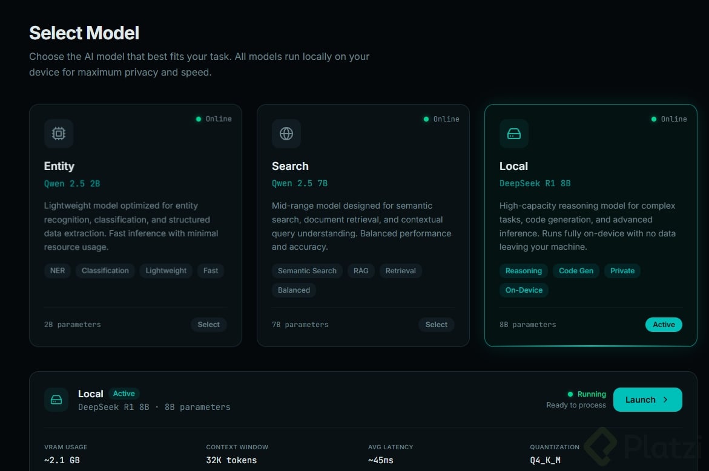Viewport: 709px width, 471px height.
Task: Click the Search card globe icon
Action: pos(286,134)
